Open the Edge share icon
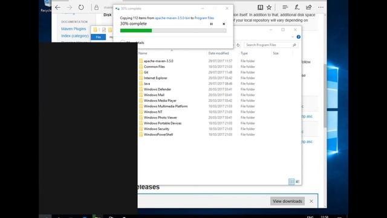 (309, 7)
